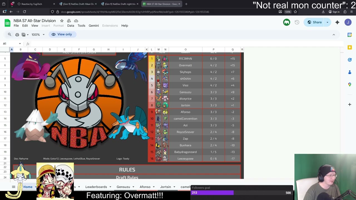Open the Tools menu
The width and height of the screenshot is (356, 200).
coord(81,26)
